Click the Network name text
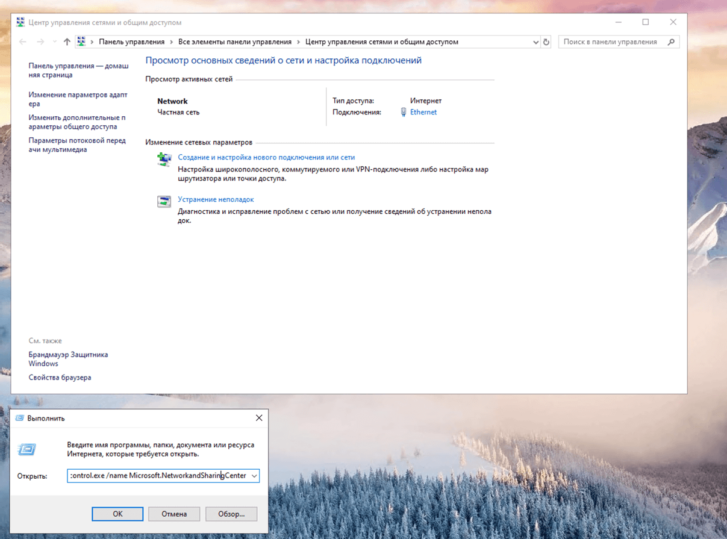727x539 pixels. point(172,101)
